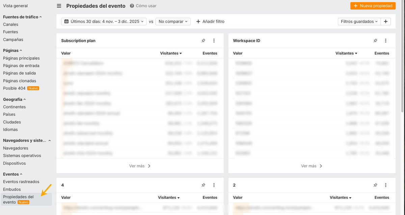The image size is (405, 215).
Task: Open Sistemas operativos in sidebar
Action: point(22,156)
